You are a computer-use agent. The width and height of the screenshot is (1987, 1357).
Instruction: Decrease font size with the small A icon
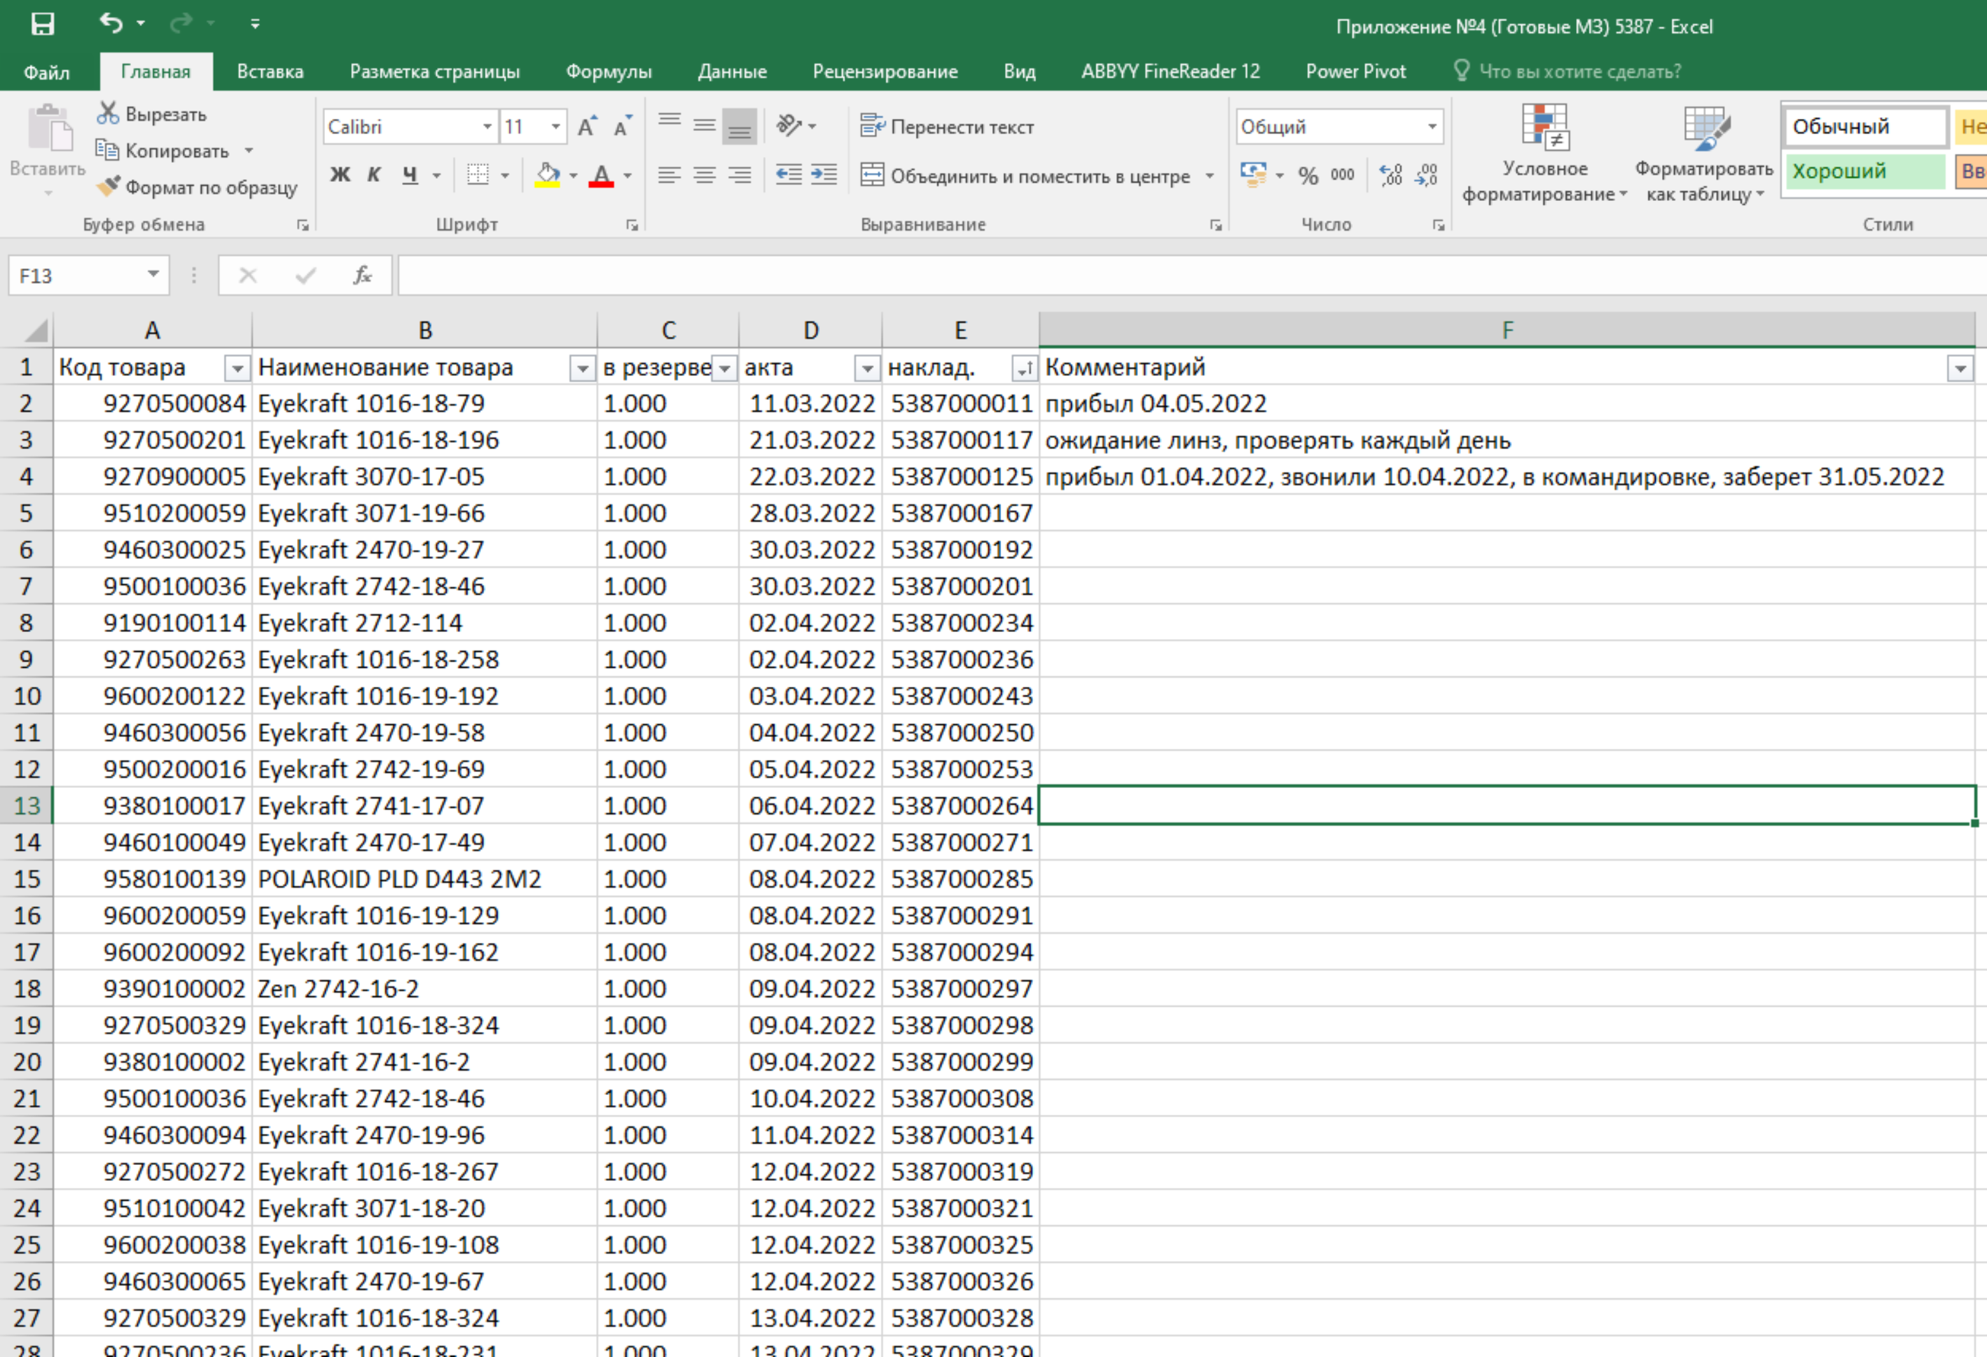[x=623, y=127]
